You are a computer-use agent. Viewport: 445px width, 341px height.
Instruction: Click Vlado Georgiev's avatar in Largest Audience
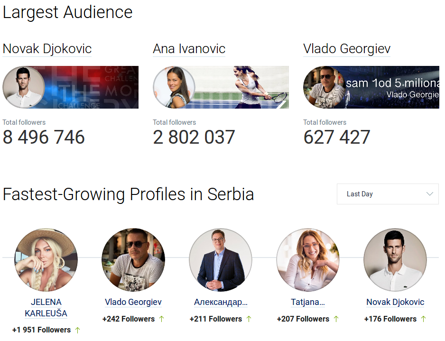(324, 87)
